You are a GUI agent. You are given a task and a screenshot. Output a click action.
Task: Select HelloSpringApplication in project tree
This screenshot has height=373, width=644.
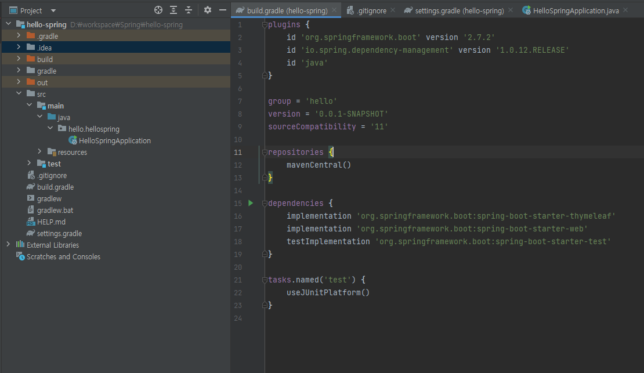tap(115, 140)
